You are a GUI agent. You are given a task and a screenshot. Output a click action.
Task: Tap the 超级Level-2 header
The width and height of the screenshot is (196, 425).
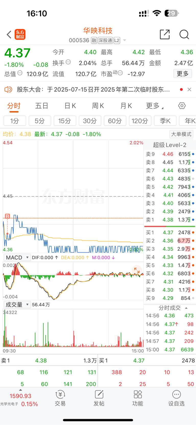(x=170, y=145)
